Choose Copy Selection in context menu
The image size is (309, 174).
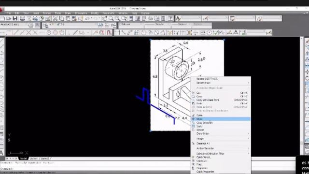[x=221, y=123]
